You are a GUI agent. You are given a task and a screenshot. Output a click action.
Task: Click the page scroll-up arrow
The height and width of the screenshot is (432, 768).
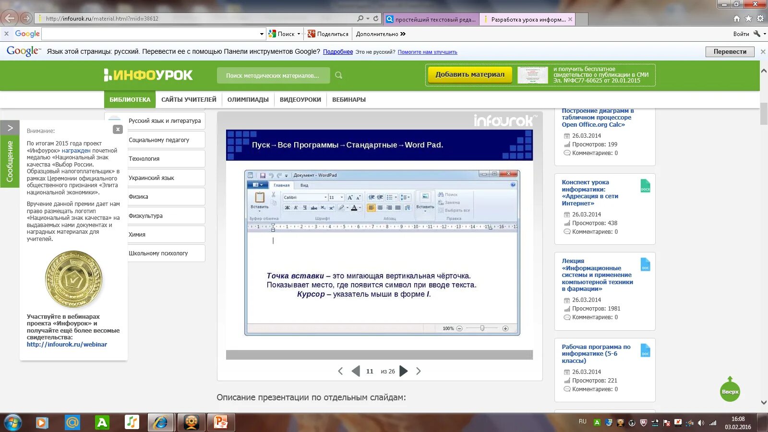point(764,71)
